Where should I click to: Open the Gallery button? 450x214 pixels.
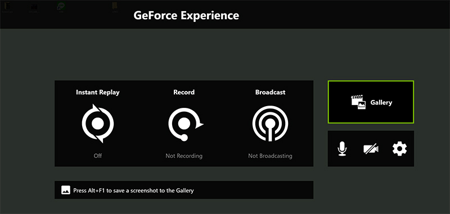click(371, 102)
